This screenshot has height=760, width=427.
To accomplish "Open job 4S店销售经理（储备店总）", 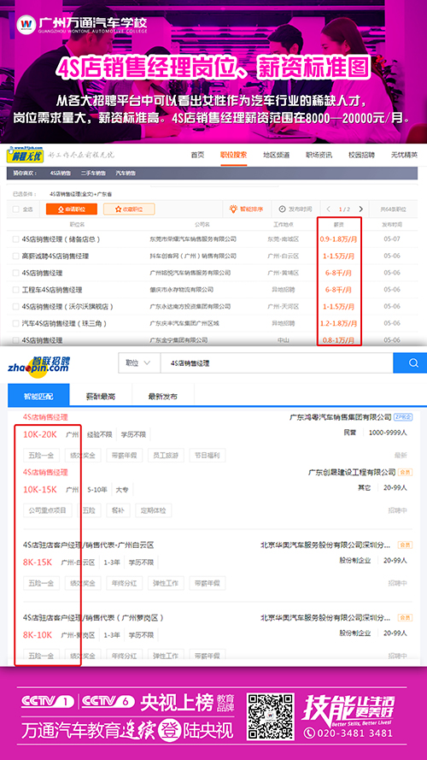I will coord(61,239).
